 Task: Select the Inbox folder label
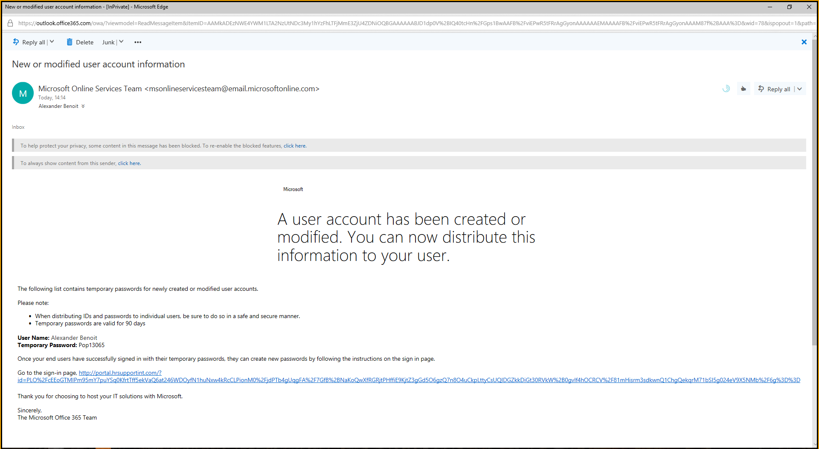(18, 127)
